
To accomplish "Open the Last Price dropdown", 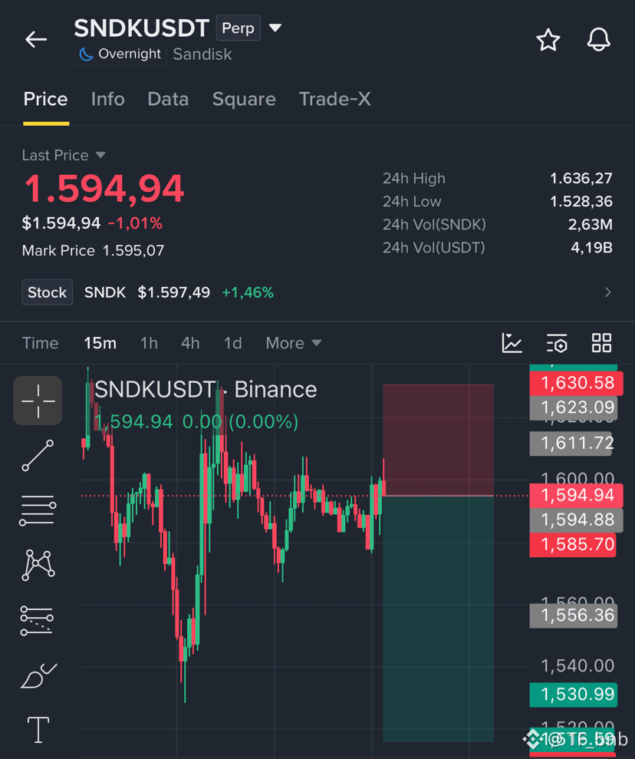I will [64, 155].
